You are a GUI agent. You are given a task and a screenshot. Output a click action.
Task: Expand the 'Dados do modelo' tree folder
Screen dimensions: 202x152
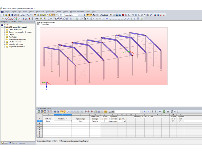(5, 30)
